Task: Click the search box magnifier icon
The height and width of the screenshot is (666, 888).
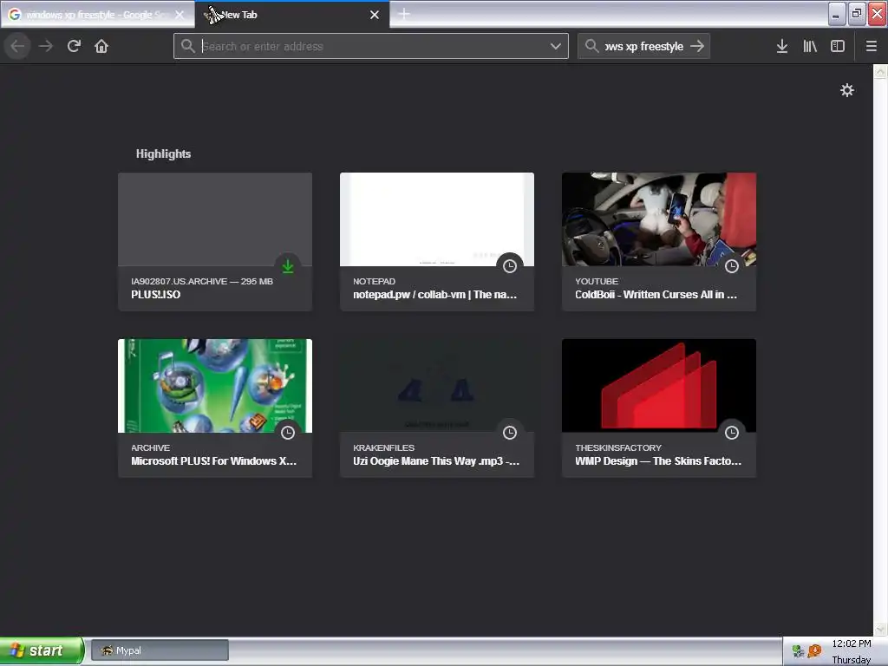Action: point(591,46)
